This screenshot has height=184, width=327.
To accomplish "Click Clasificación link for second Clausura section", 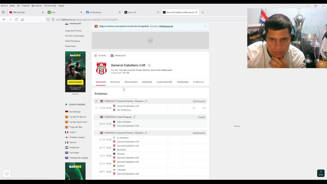I will pos(199,133).
